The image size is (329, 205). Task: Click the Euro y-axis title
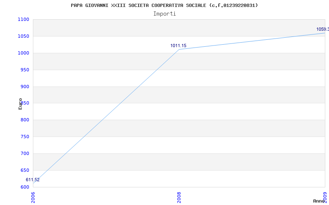pyautogui.click(x=20, y=104)
